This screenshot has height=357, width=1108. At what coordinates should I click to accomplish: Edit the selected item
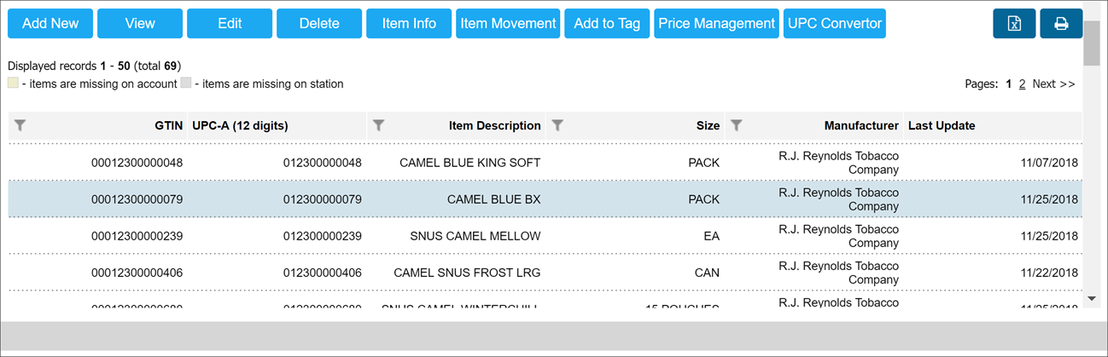(230, 24)
